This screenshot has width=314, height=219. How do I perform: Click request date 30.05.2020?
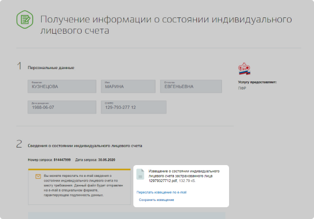click(x=106, y=159)
